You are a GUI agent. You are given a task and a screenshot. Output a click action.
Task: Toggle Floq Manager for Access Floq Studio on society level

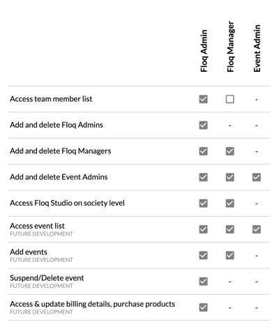point(229,204)
